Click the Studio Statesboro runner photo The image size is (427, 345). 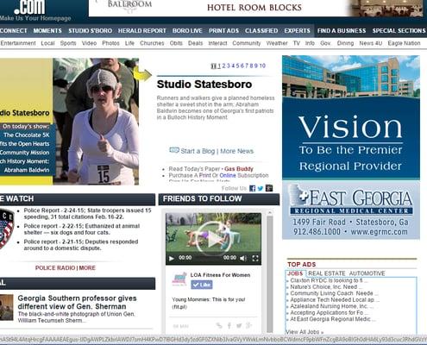tap(96, 122)
